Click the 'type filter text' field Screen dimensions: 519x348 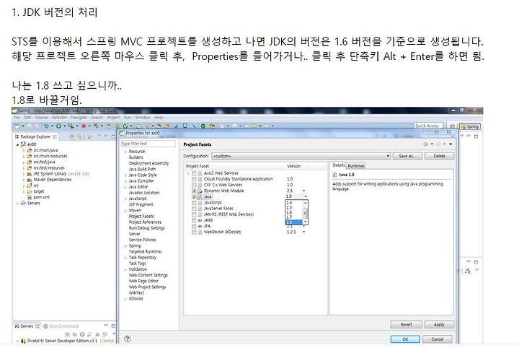coord(148,144)
